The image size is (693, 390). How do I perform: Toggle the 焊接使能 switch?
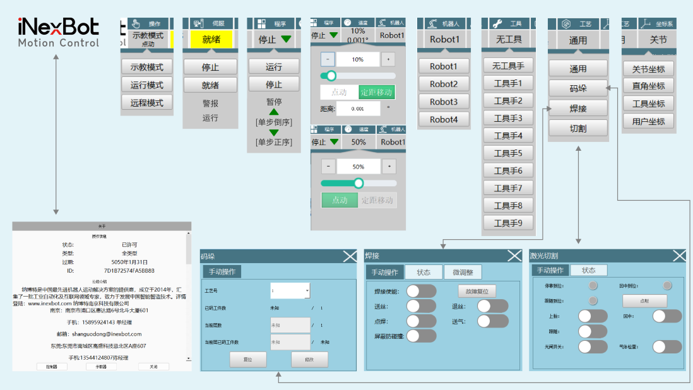tap(421, 291)
